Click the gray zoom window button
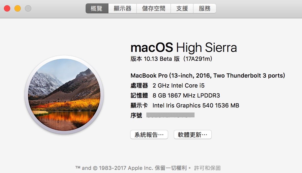The image size is (302, 173). (28, 8)
